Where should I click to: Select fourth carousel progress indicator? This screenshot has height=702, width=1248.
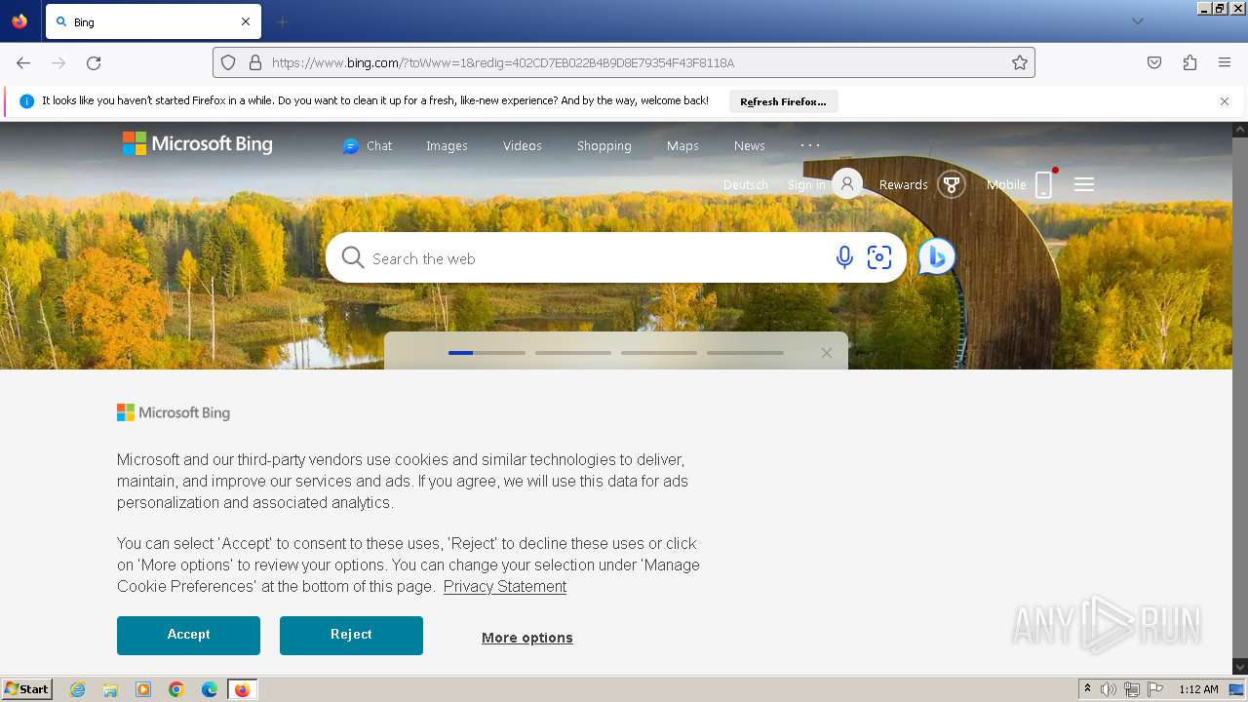click(x=745, y=353)
